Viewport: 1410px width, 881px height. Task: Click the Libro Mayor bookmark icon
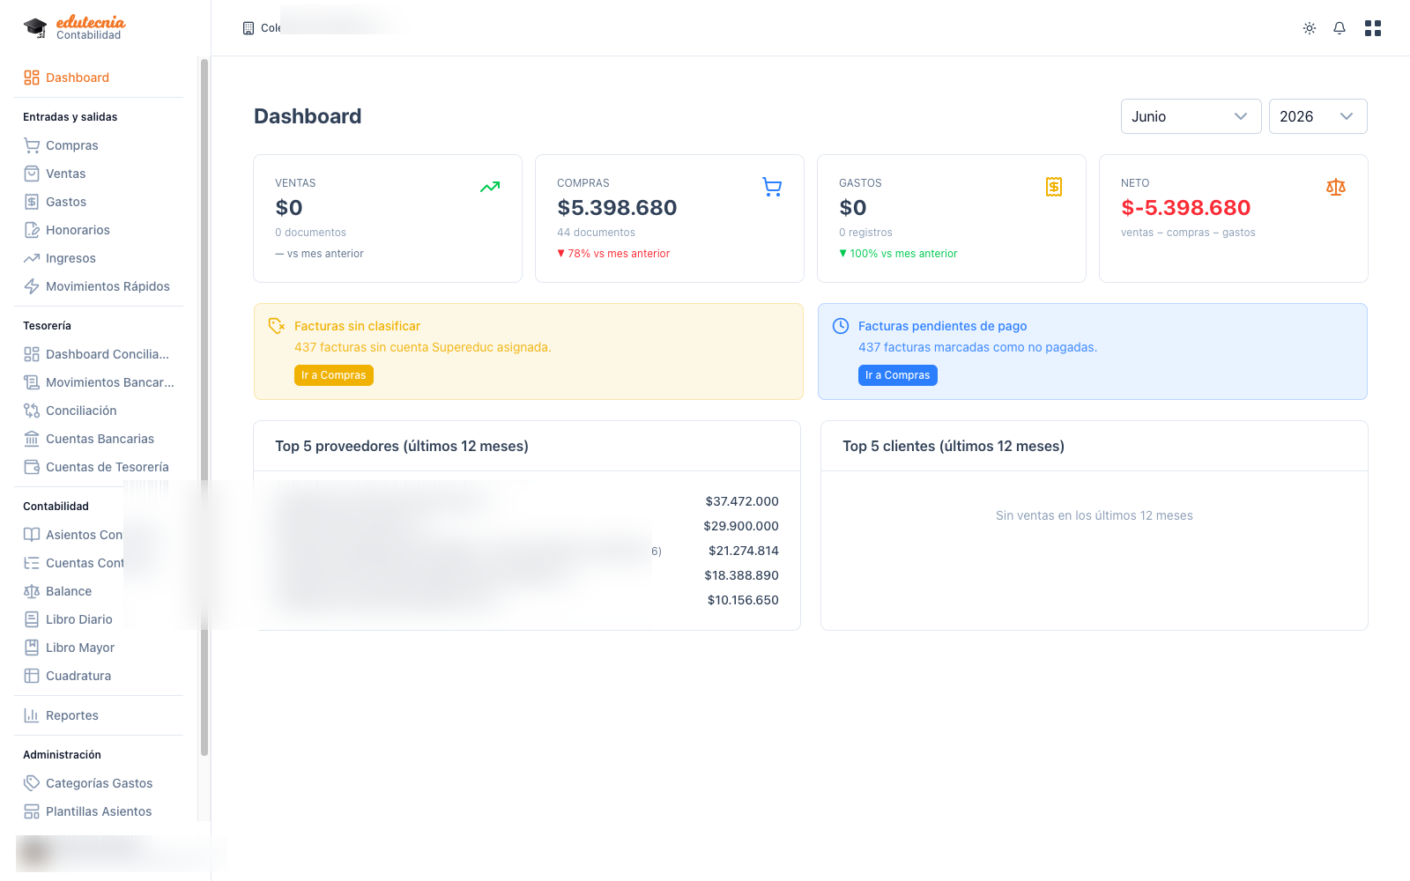pos(32,648)
